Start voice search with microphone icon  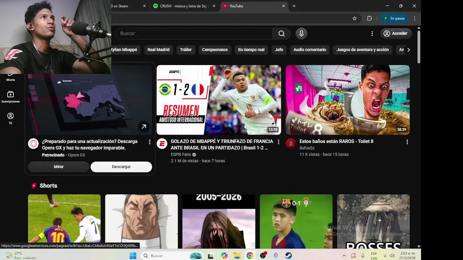(301, 34)
